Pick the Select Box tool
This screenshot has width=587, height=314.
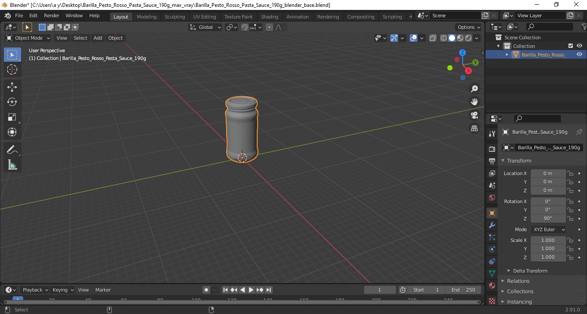[x=12, y=55]
